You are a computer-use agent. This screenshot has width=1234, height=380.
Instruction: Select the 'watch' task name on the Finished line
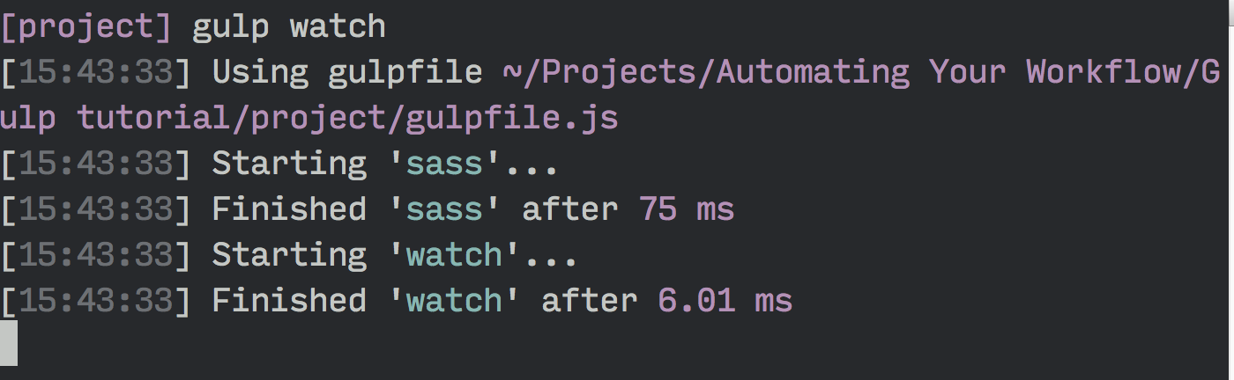tap(454, 301)
